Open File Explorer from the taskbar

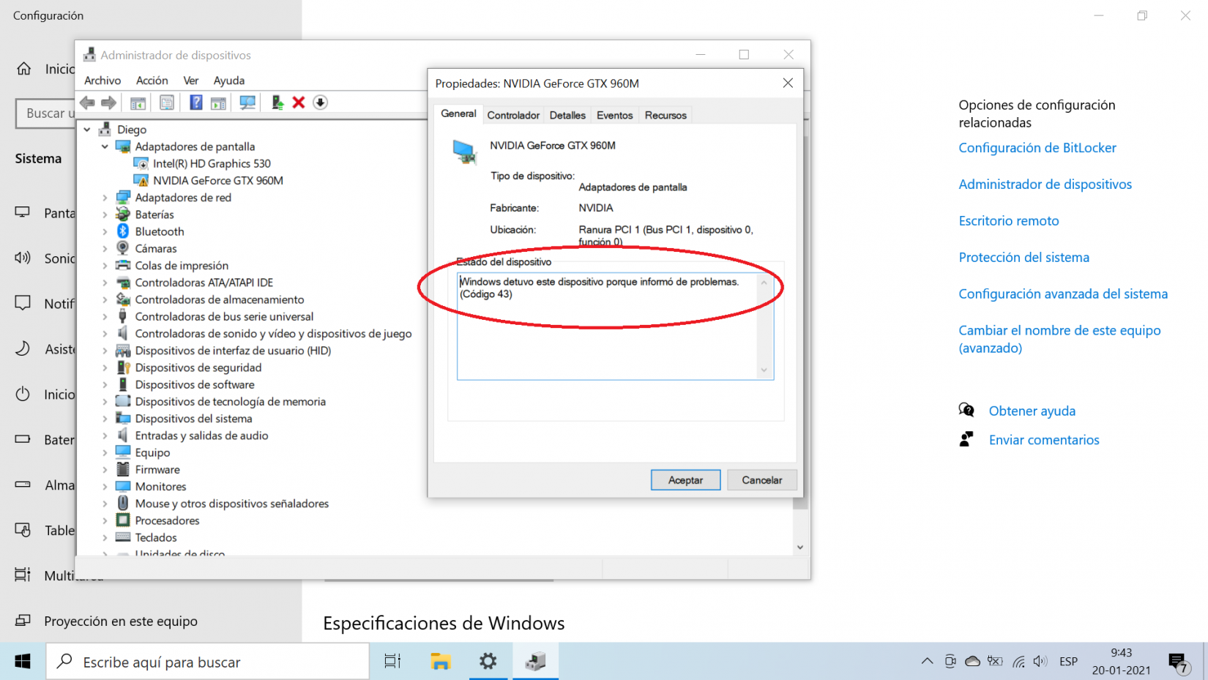pyautogui.click(x=440, y=662)
